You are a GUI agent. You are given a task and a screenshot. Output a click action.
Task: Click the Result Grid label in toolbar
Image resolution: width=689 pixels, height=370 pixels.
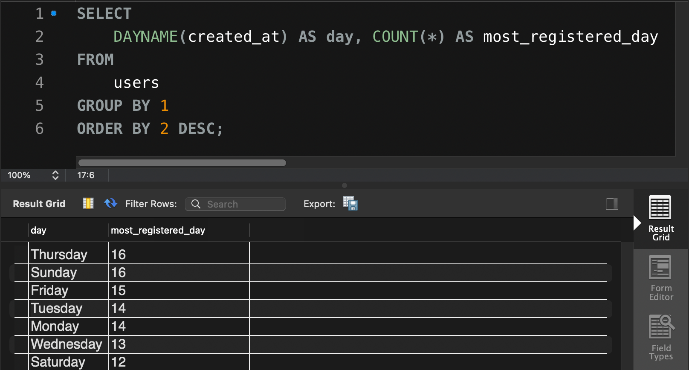coord(39,204)
